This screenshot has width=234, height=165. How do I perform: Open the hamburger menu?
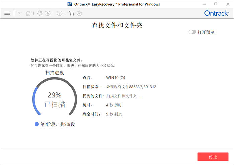[7, 13]
